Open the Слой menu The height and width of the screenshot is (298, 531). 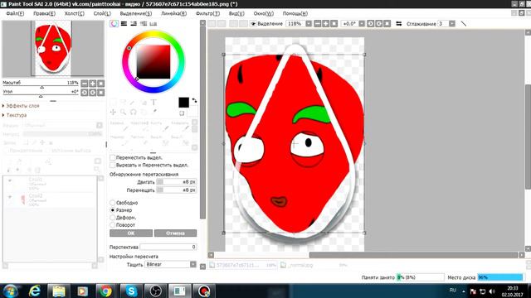(102, 13)
